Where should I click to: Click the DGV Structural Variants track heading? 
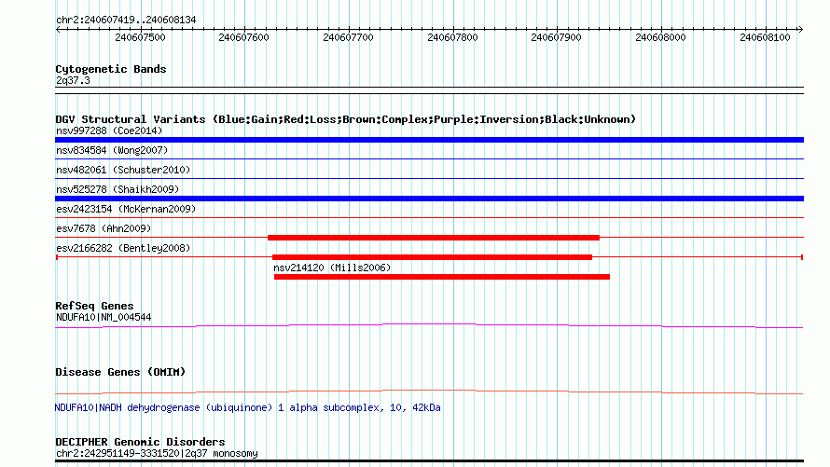click(346, 119)
